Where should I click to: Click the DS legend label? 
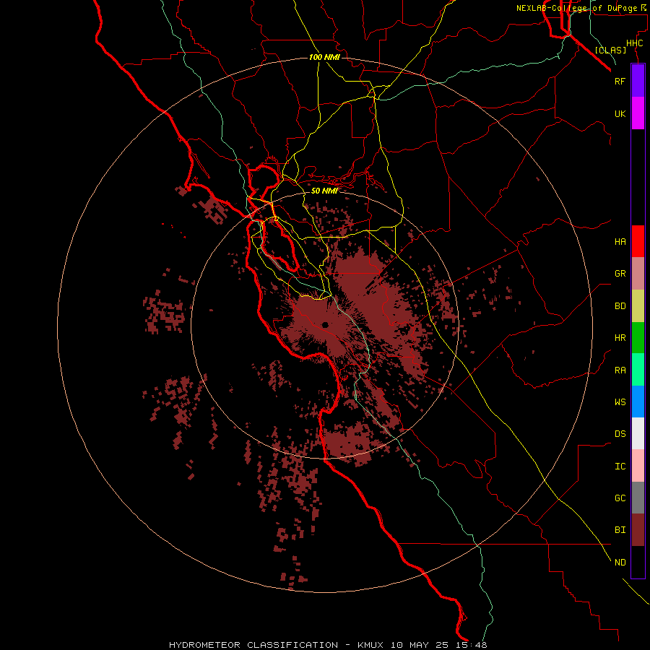coord(620,434)
